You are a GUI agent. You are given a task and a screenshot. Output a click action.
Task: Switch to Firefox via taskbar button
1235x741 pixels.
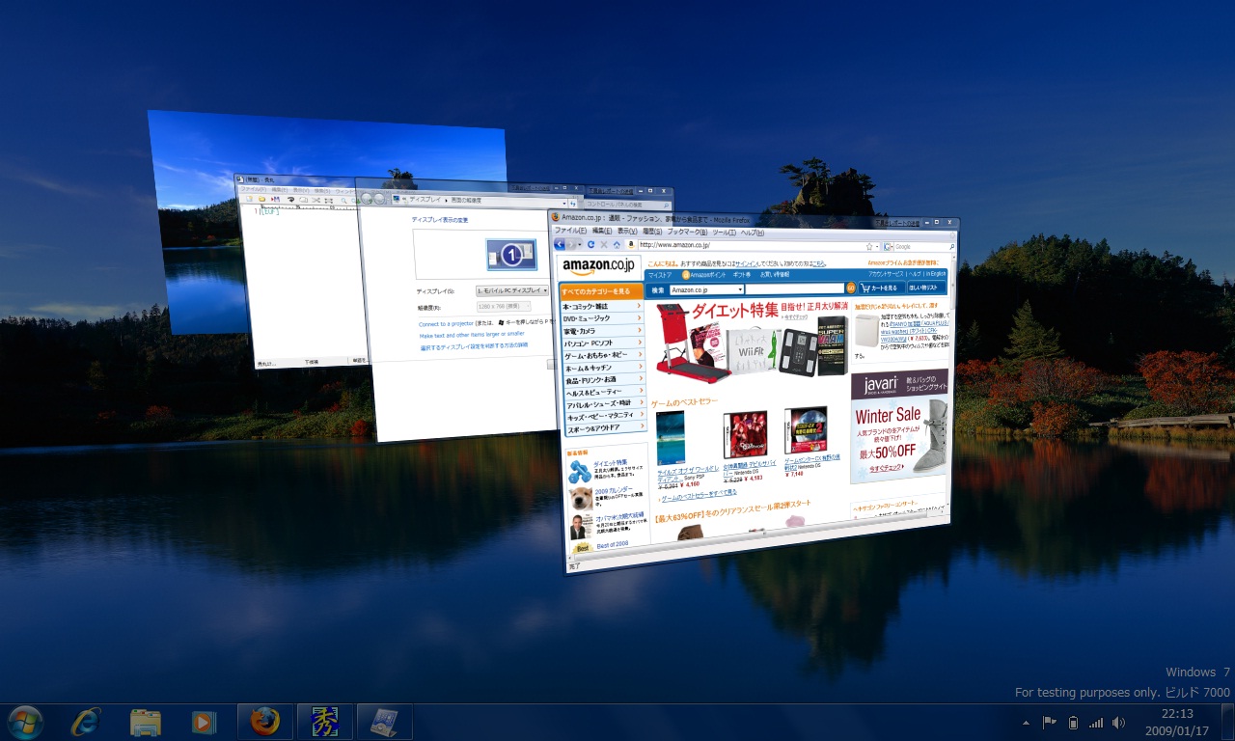265,722
